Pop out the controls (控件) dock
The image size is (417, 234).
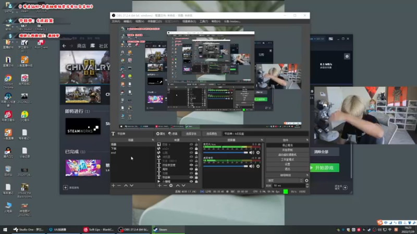307,140
